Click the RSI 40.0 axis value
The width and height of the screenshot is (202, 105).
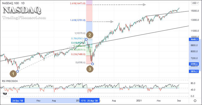pos(193,90)
